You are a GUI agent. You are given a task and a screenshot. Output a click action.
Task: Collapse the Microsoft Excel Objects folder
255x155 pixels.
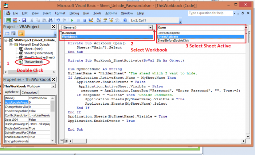pyautogui.click(x=10, y=44)
